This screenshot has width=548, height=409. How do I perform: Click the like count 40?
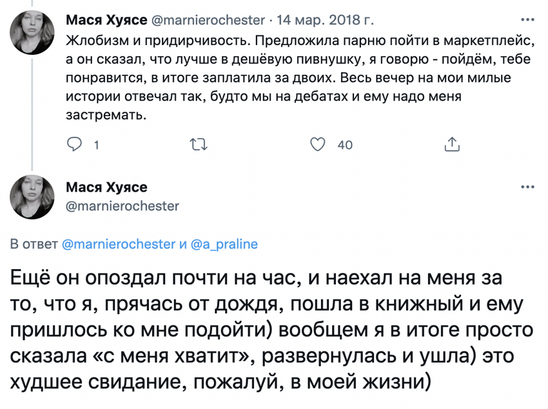click(x=344, y=145)
